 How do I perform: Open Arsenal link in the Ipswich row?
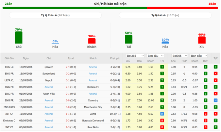pos(93,67)
